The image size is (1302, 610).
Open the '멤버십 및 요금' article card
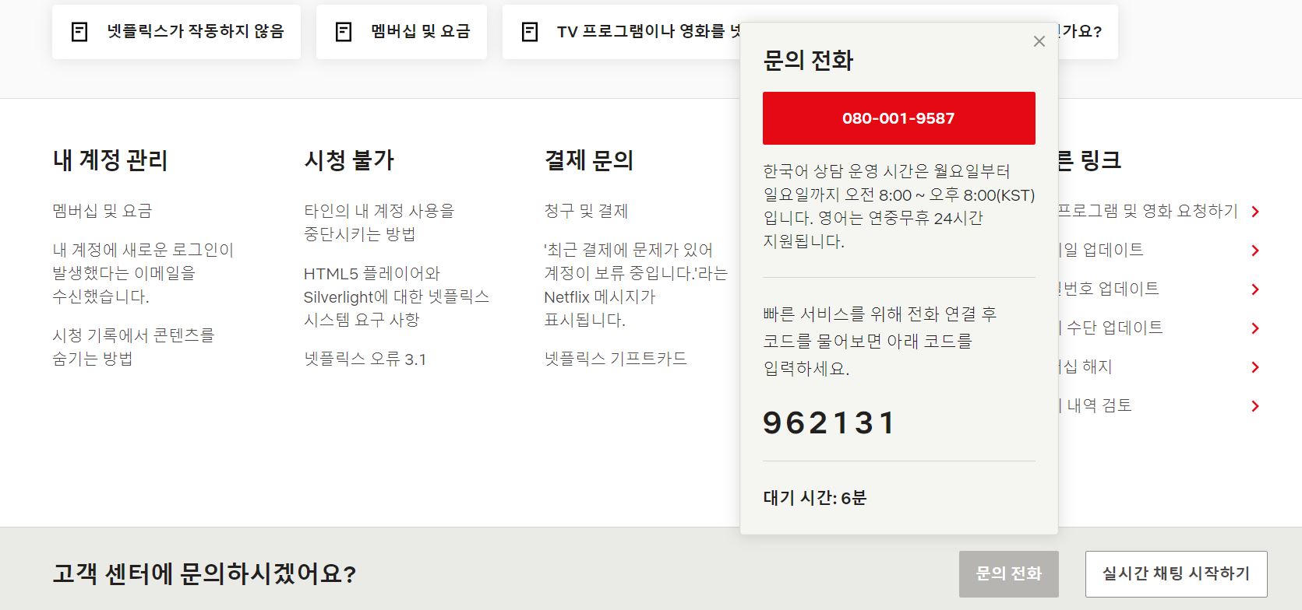pyautogui.click(x=401, y=32)
